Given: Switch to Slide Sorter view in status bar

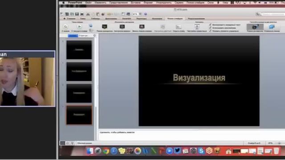Looking at the screenshot, I should click(68, 143).
